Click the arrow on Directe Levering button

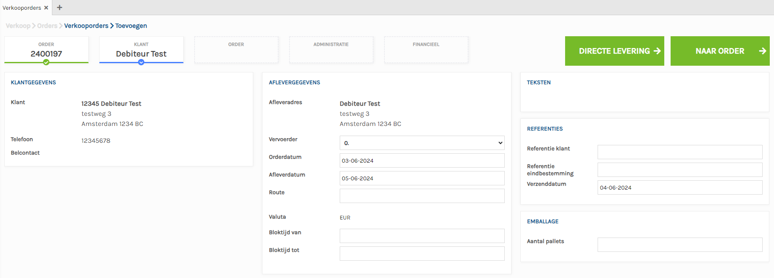point(657,51)
